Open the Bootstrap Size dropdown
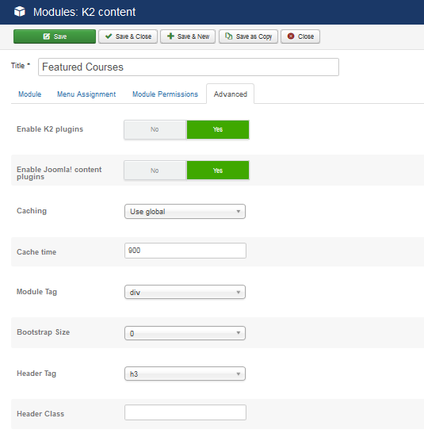The height and width of the screenshot is (437, 424). tap(185, 333)
